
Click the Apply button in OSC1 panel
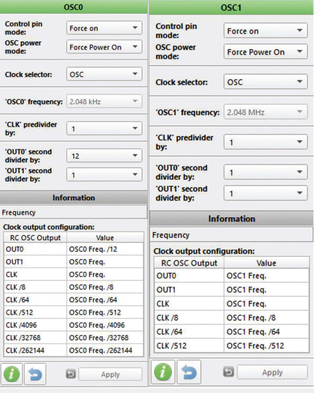pos(272,372)
